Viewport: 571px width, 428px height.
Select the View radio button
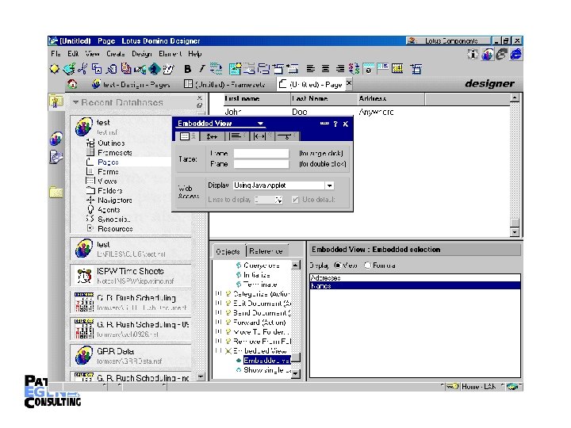click(338, 266)
